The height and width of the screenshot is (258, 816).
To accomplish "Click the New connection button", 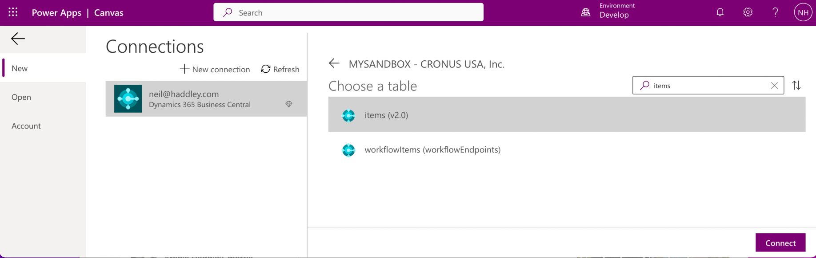I will pos(215,69).
